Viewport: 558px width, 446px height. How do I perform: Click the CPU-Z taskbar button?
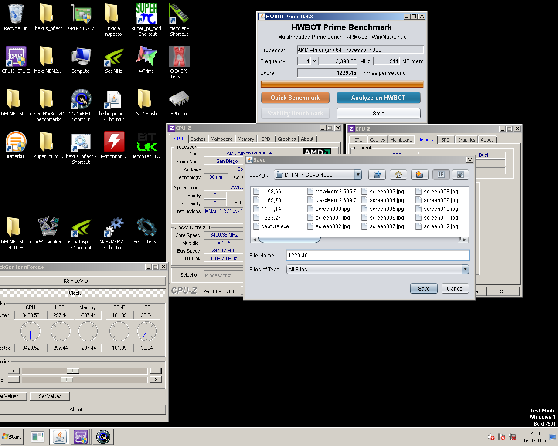click(x=81, y=437)
